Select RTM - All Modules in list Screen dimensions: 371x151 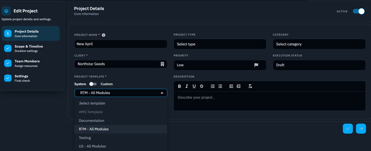pos(121,129)
